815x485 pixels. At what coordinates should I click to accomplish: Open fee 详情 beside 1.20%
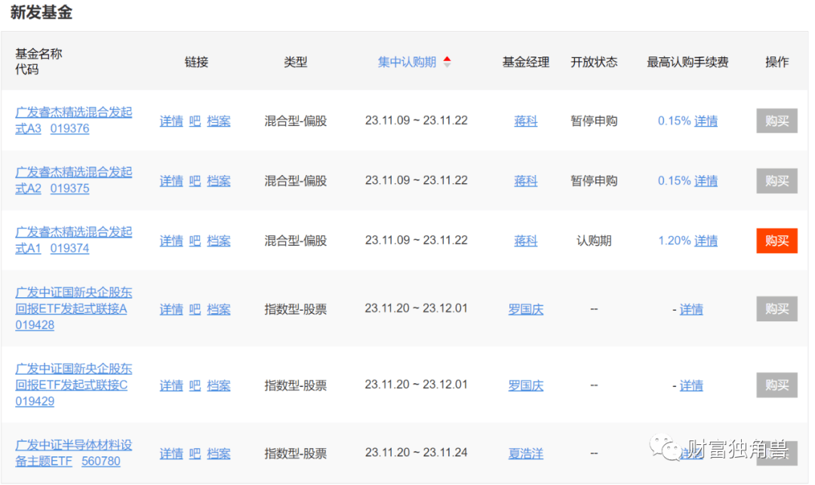[706, 241]
